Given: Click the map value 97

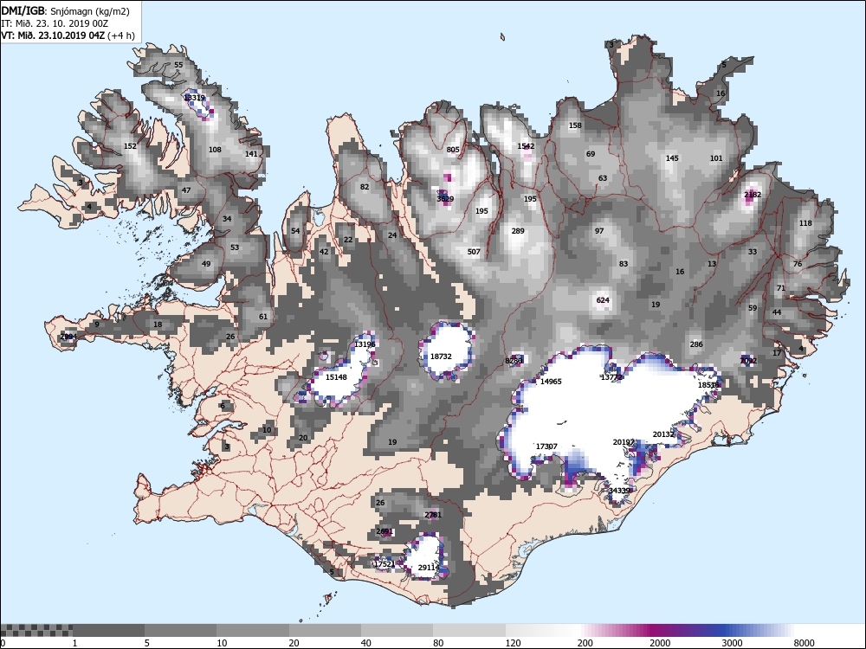Looking at the screenshot, I should point(599,231).
